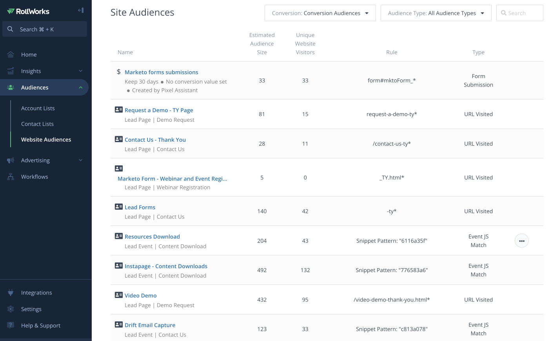This screenshot has width=559, height=341.
Task: Open the Video Demo audience
Action: pyautogui.click(x=141, y=296)
